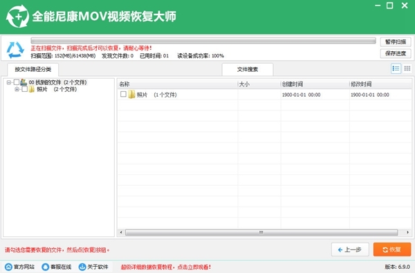Switch to grid thumbnail view icon

(x=407, y=69)
